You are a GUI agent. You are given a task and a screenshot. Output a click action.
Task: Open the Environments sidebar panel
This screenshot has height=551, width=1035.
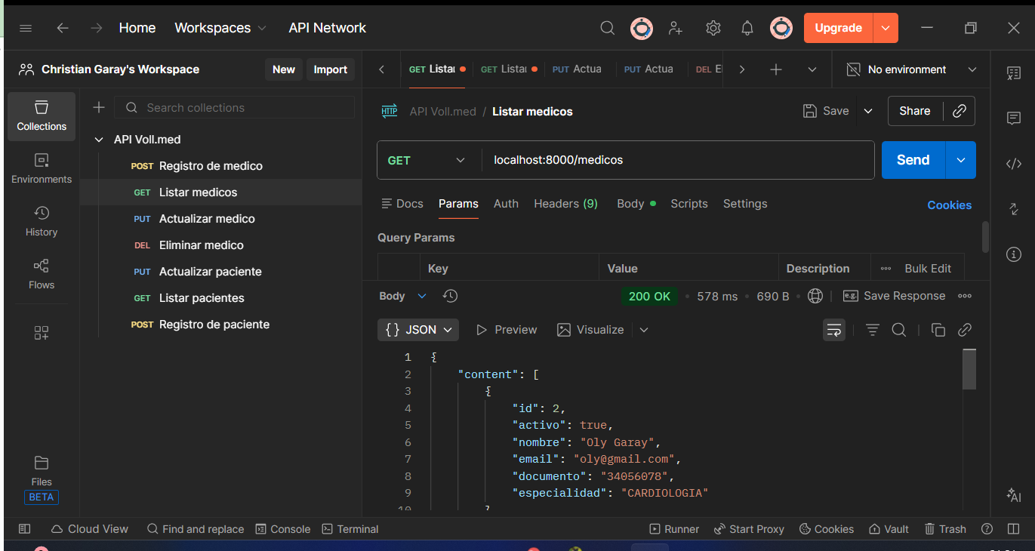pos(42,168)
